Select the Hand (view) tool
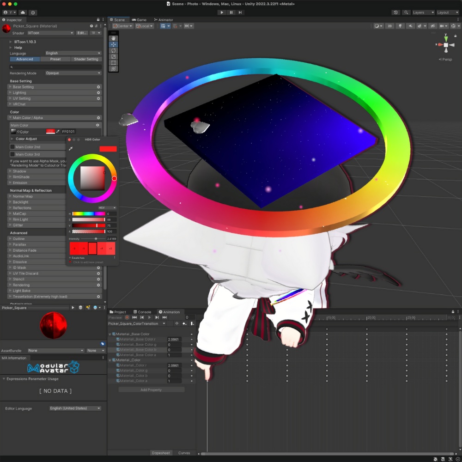Viewport: 462px width, 462px height. [114, 38]
